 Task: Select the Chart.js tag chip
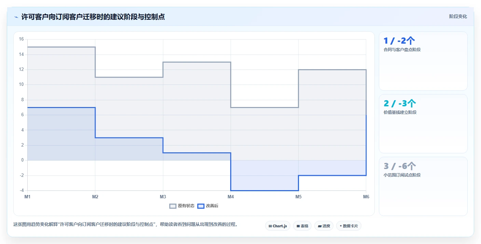click(278, 226)
